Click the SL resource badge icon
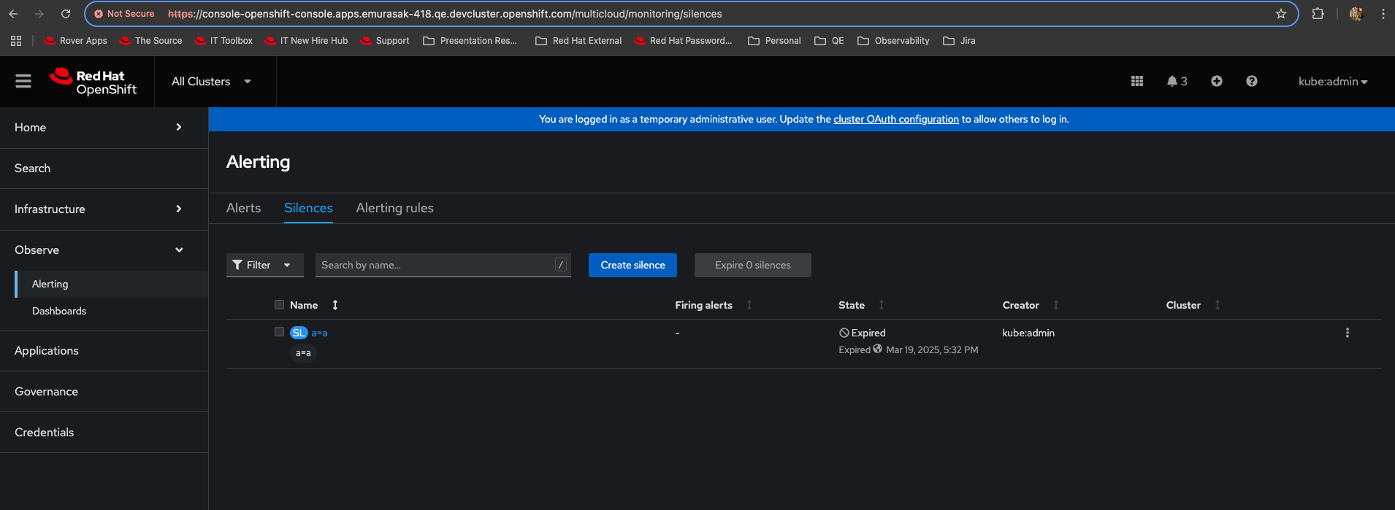 click(299, 333)
